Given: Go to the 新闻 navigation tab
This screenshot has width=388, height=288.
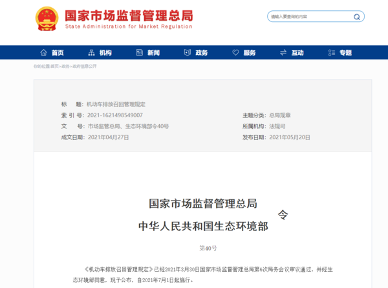Looking at the screenshot, I should 153,52.
